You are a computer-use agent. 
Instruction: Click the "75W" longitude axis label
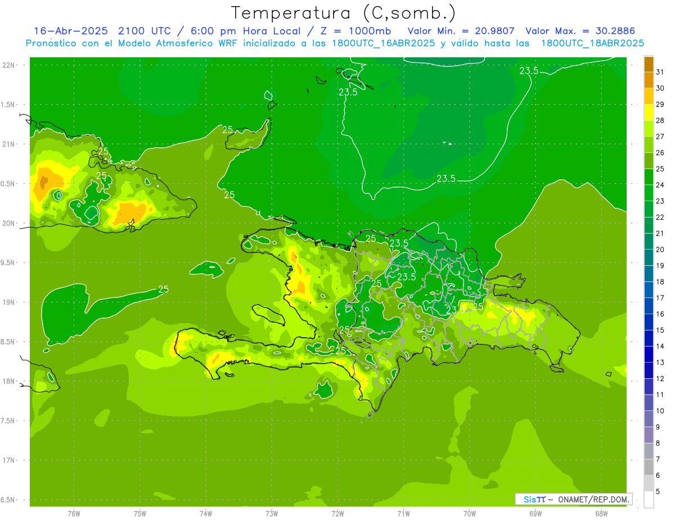point(140,513)
